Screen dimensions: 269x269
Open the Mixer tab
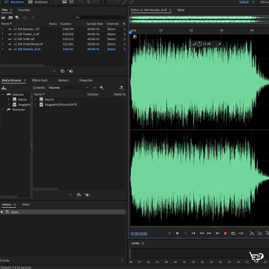coord(181,10)
